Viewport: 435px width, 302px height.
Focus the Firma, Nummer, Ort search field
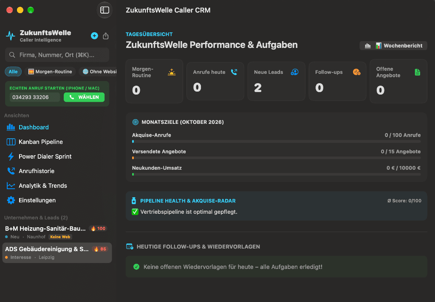click(57, 55)
